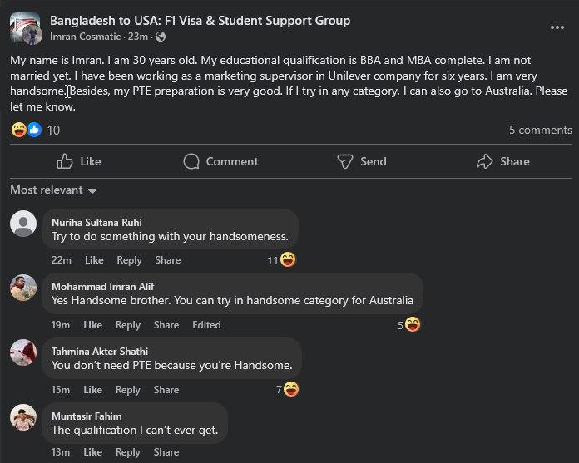
Task: Open the group name link
Action: click(200, 21)
